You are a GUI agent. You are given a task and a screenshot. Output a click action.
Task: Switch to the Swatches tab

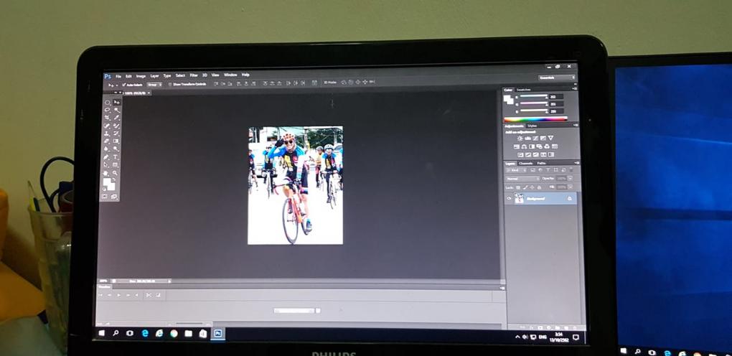click(x=523, y=90)
